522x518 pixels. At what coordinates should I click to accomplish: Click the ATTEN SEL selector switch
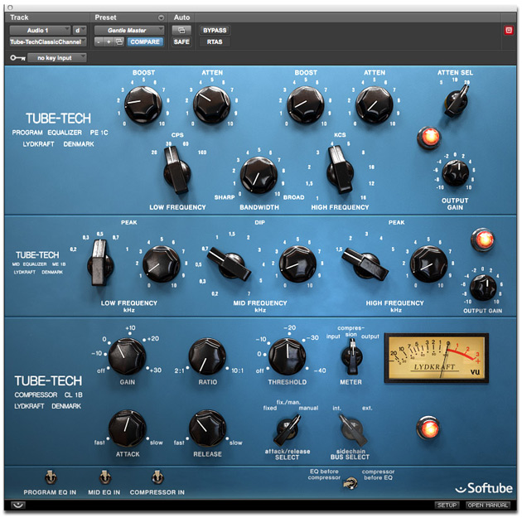pos(457,100)
